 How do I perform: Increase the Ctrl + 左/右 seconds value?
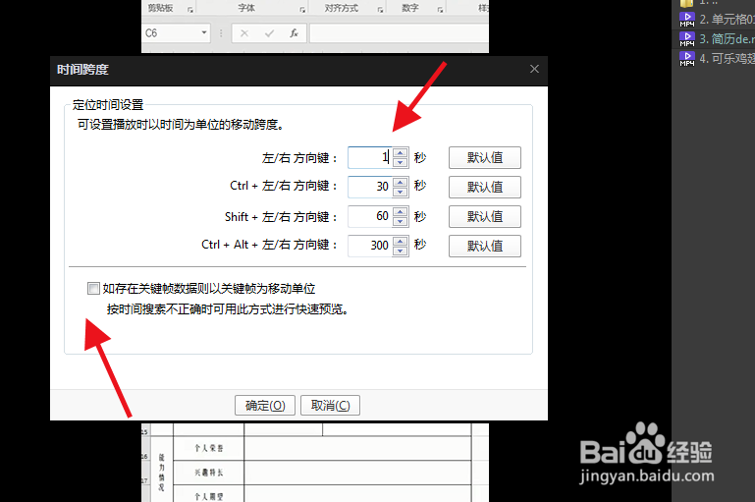[x=401, y=182]
